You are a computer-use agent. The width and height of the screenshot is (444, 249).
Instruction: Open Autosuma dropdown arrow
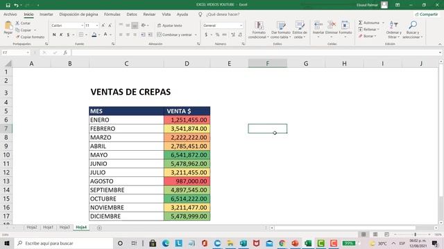coord(383,23)
